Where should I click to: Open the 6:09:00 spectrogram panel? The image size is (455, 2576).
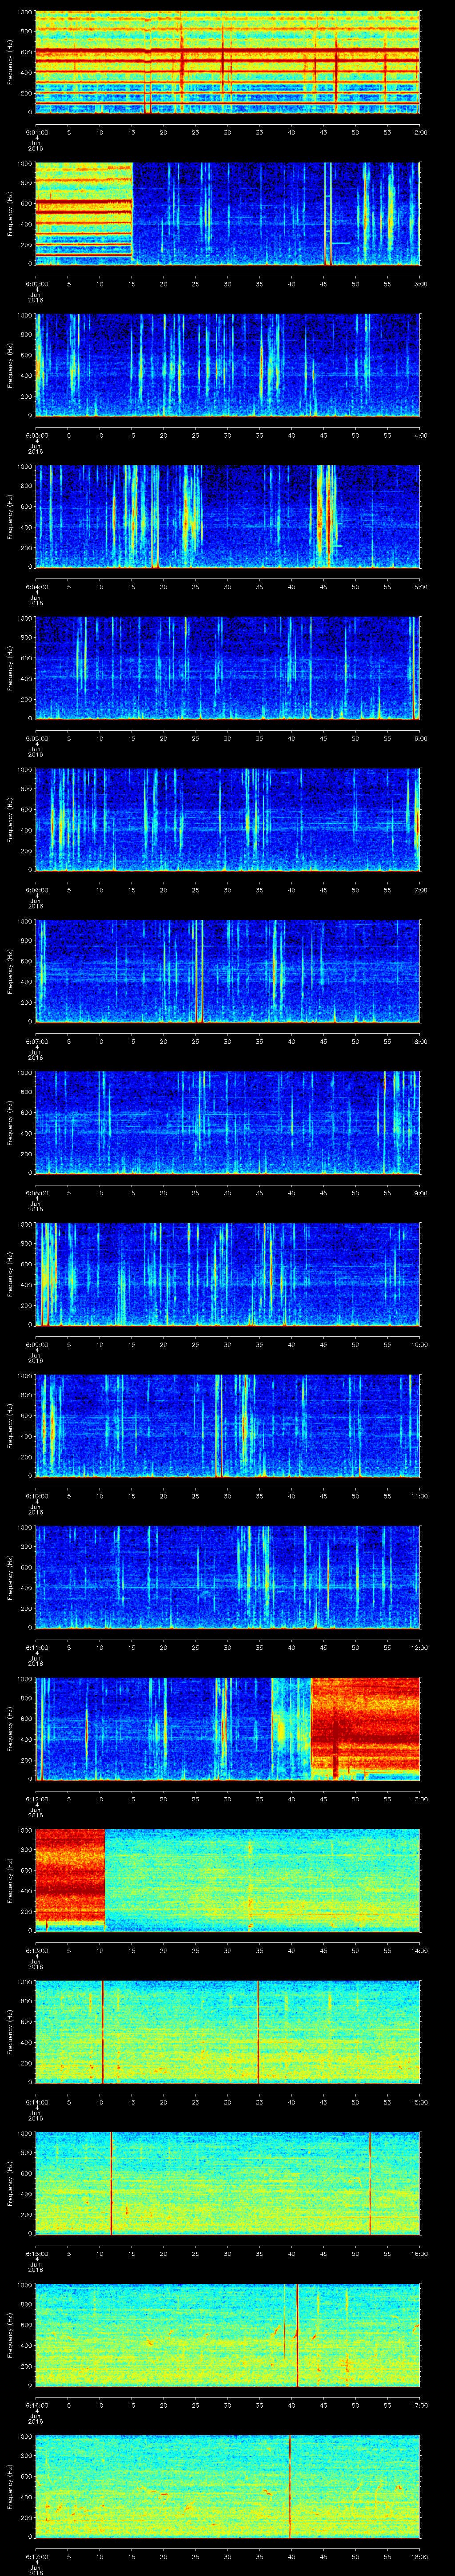(228, 1273)
